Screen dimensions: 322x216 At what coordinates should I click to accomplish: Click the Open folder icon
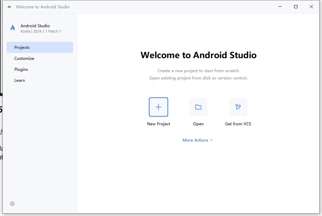coord(198,107)
